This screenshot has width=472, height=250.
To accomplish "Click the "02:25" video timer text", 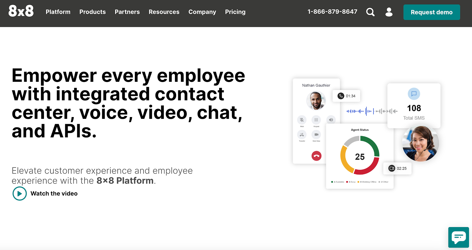I will coord(402,169).
